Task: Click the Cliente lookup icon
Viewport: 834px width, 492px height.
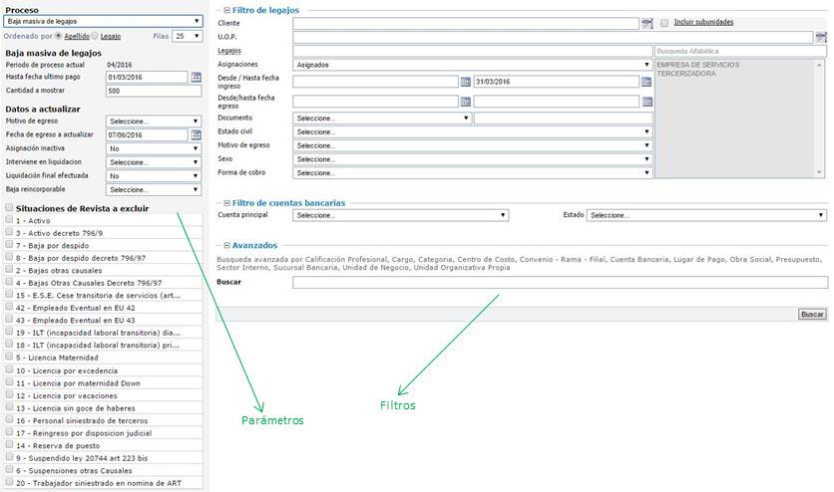Action: tap(646, 23)
